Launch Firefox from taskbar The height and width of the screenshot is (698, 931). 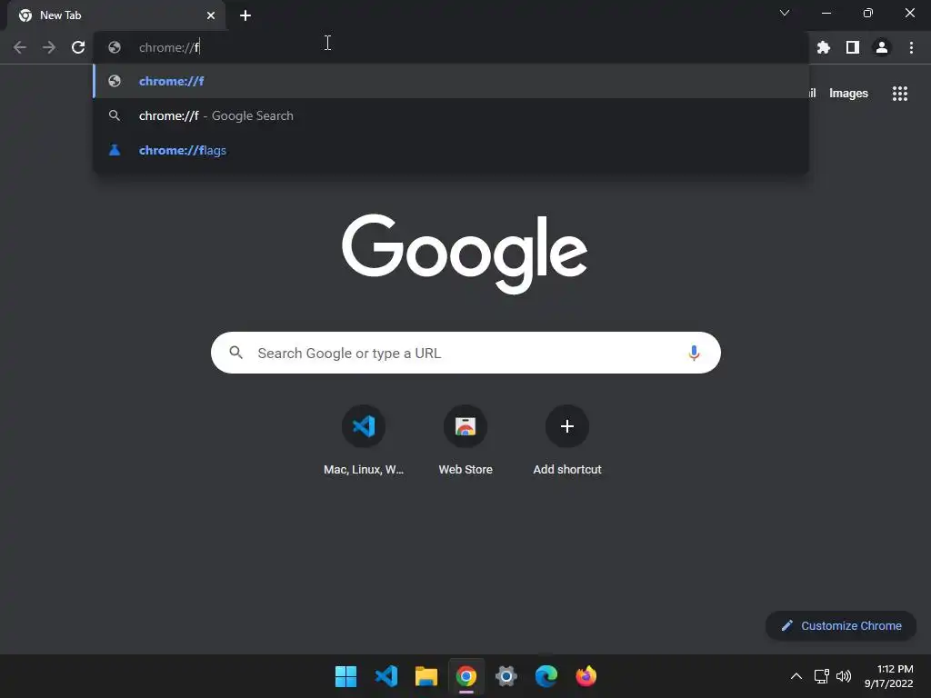coord(586,676)
